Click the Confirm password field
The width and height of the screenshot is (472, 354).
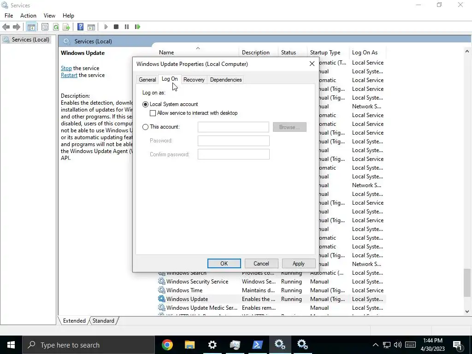(233, 154)
